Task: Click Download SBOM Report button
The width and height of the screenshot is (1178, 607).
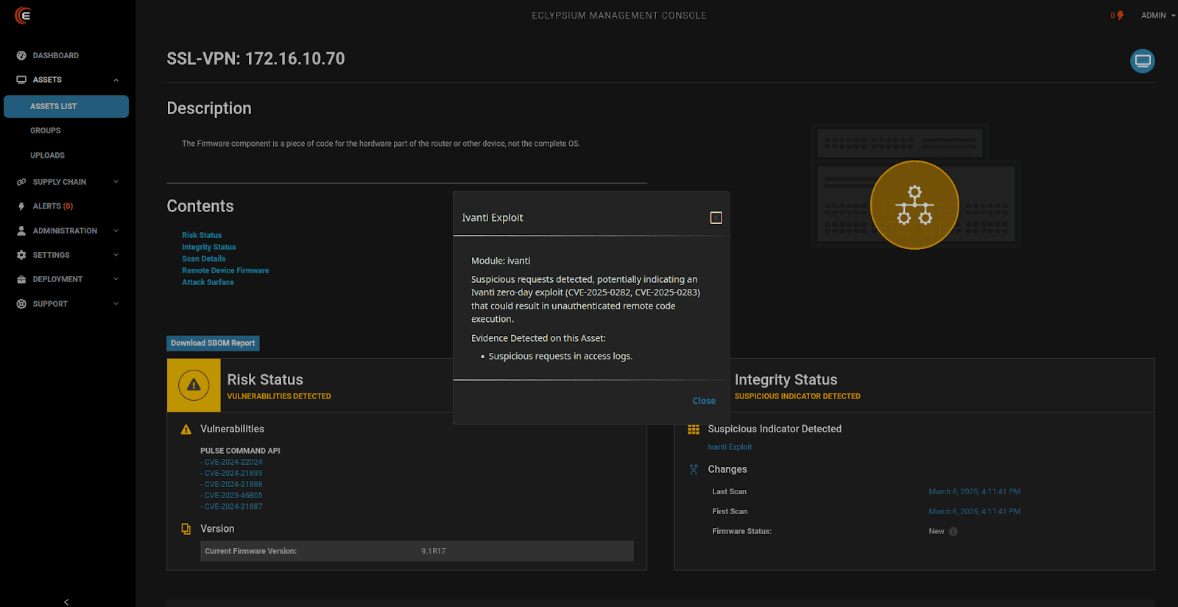Action: (x=213, y=343)
